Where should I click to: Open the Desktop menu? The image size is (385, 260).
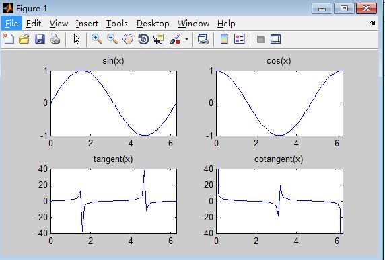[x=153, y=24]
